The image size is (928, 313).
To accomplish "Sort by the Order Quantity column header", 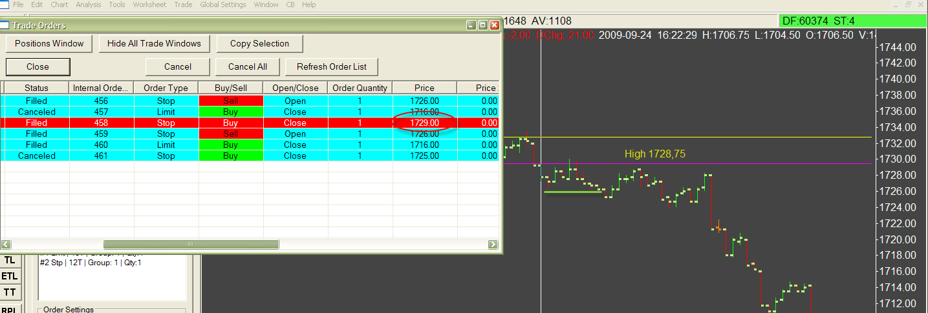I will point(360,88).
